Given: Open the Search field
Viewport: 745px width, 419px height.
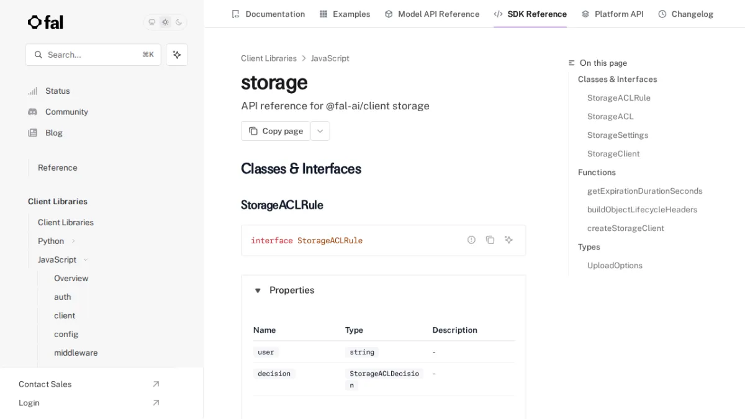Looking at the screenshot, I should tap(93, 55).
